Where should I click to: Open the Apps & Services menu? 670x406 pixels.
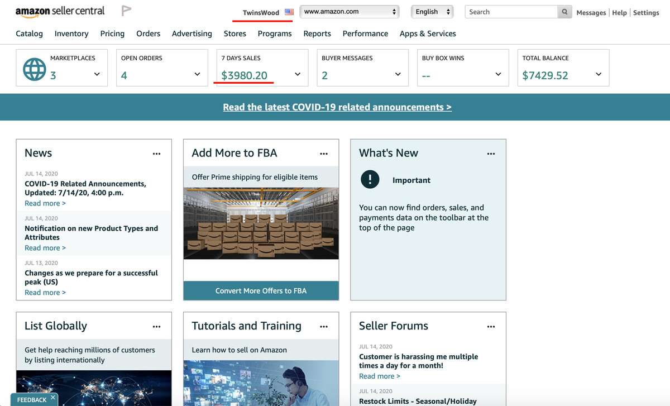tap(428, 34)
